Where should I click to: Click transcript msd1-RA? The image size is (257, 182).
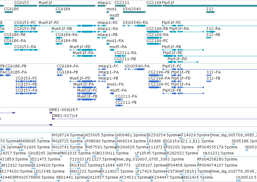coord(108,44)
